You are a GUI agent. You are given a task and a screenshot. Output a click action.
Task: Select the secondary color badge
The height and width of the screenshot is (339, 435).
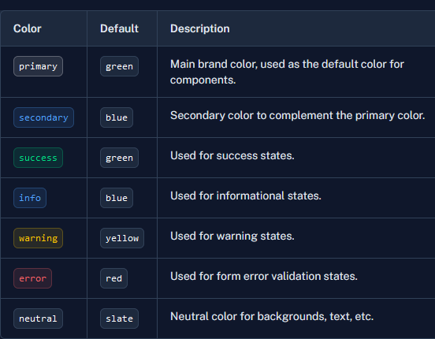(x=43, y=117)
